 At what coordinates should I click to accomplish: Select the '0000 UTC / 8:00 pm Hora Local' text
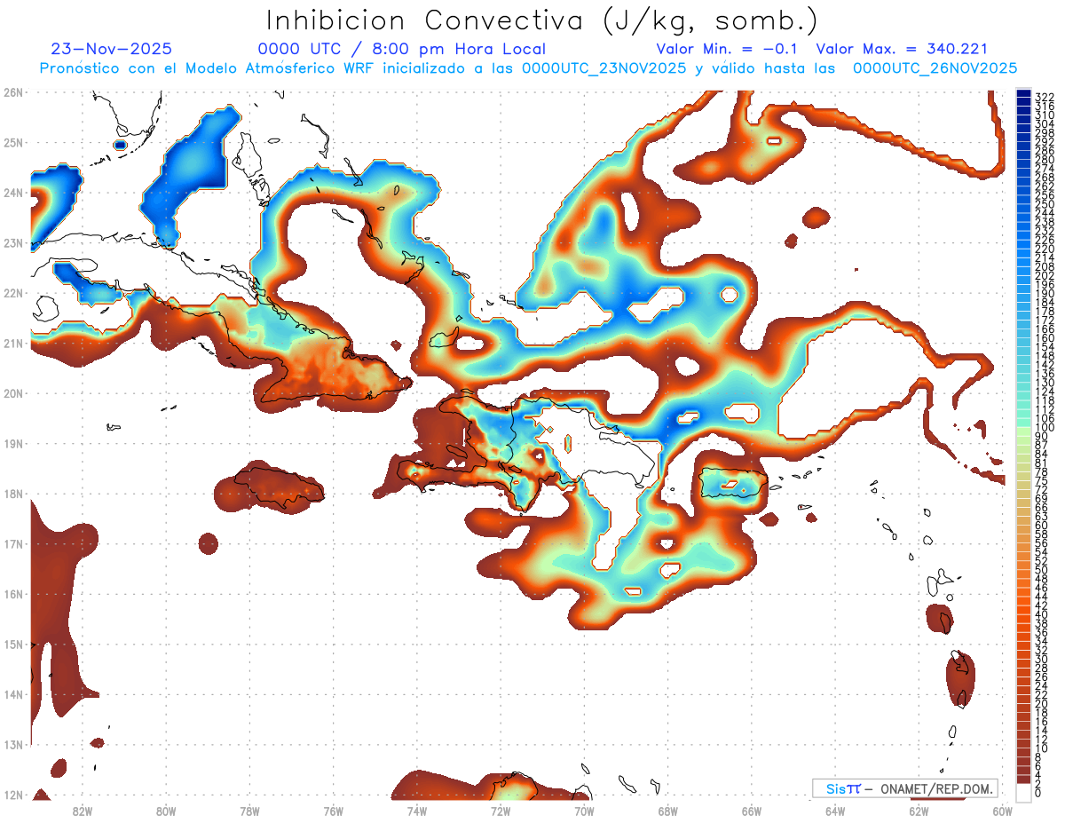click(402, 50)
